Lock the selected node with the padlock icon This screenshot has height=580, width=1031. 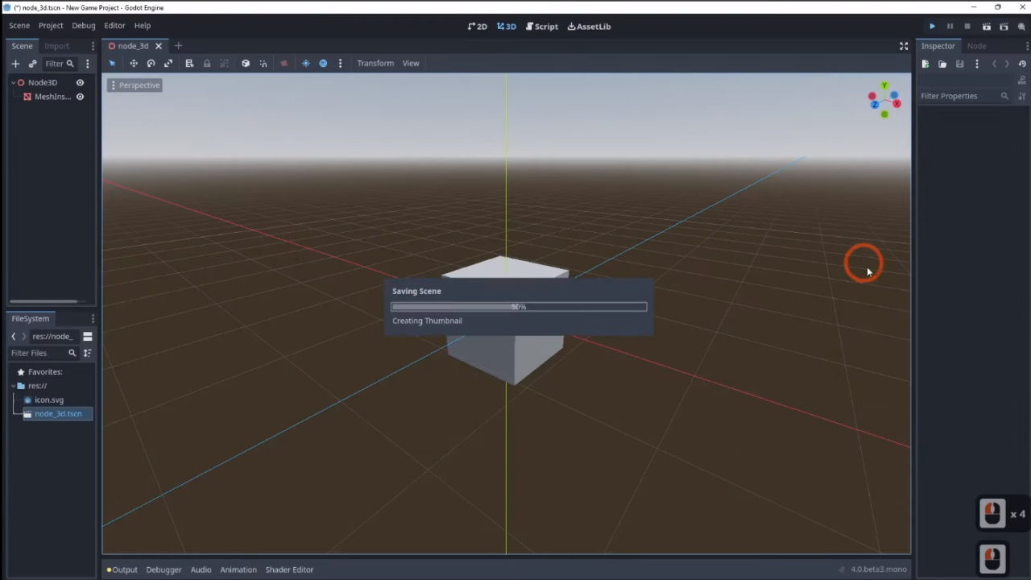point(208,63)
